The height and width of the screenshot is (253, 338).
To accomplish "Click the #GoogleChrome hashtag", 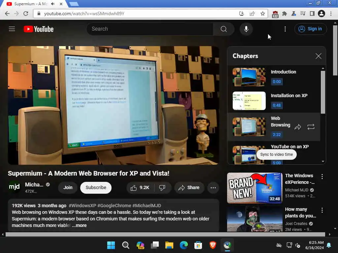I will (x=114, y=206).
